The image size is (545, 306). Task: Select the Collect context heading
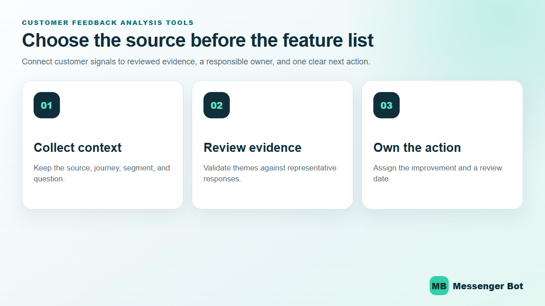tap(78, 148)
